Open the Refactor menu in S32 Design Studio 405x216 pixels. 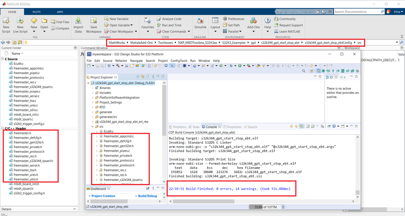[x=121, y=61]
